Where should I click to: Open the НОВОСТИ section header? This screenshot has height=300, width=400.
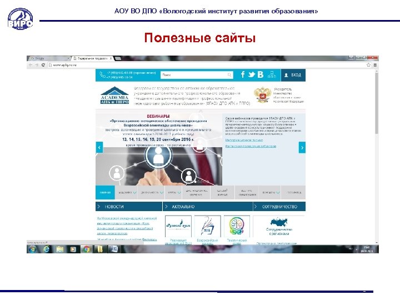pos(129,207)
